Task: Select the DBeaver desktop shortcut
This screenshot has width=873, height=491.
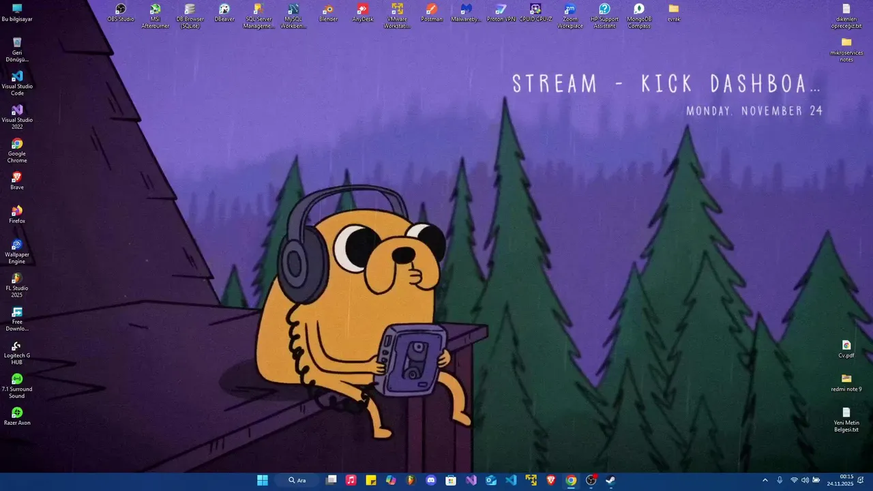Action: tap(224, 13)
